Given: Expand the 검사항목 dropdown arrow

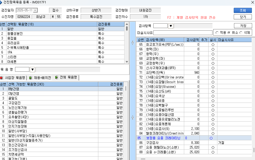Looking at the screenshot, I should pyautogui.click(x=171, y=26).
